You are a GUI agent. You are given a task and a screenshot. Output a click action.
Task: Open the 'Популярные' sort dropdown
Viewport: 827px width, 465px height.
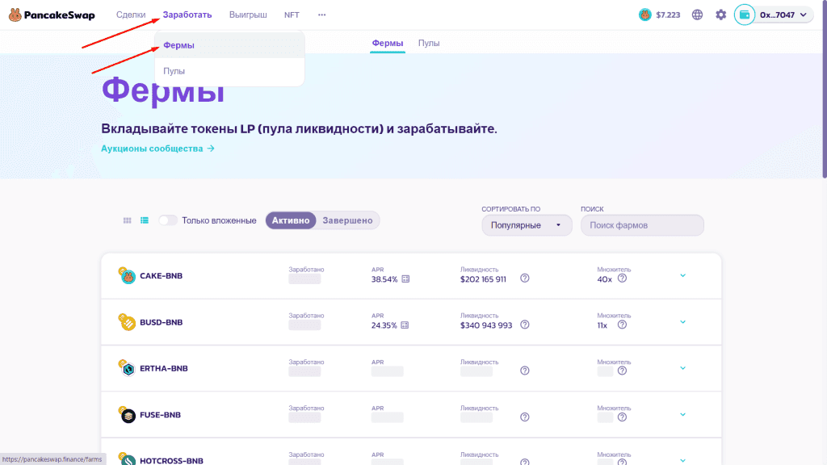(527, 225)
